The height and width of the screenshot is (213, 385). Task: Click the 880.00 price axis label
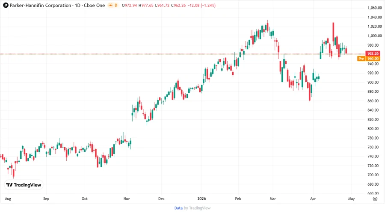click(x=373, y=92)
